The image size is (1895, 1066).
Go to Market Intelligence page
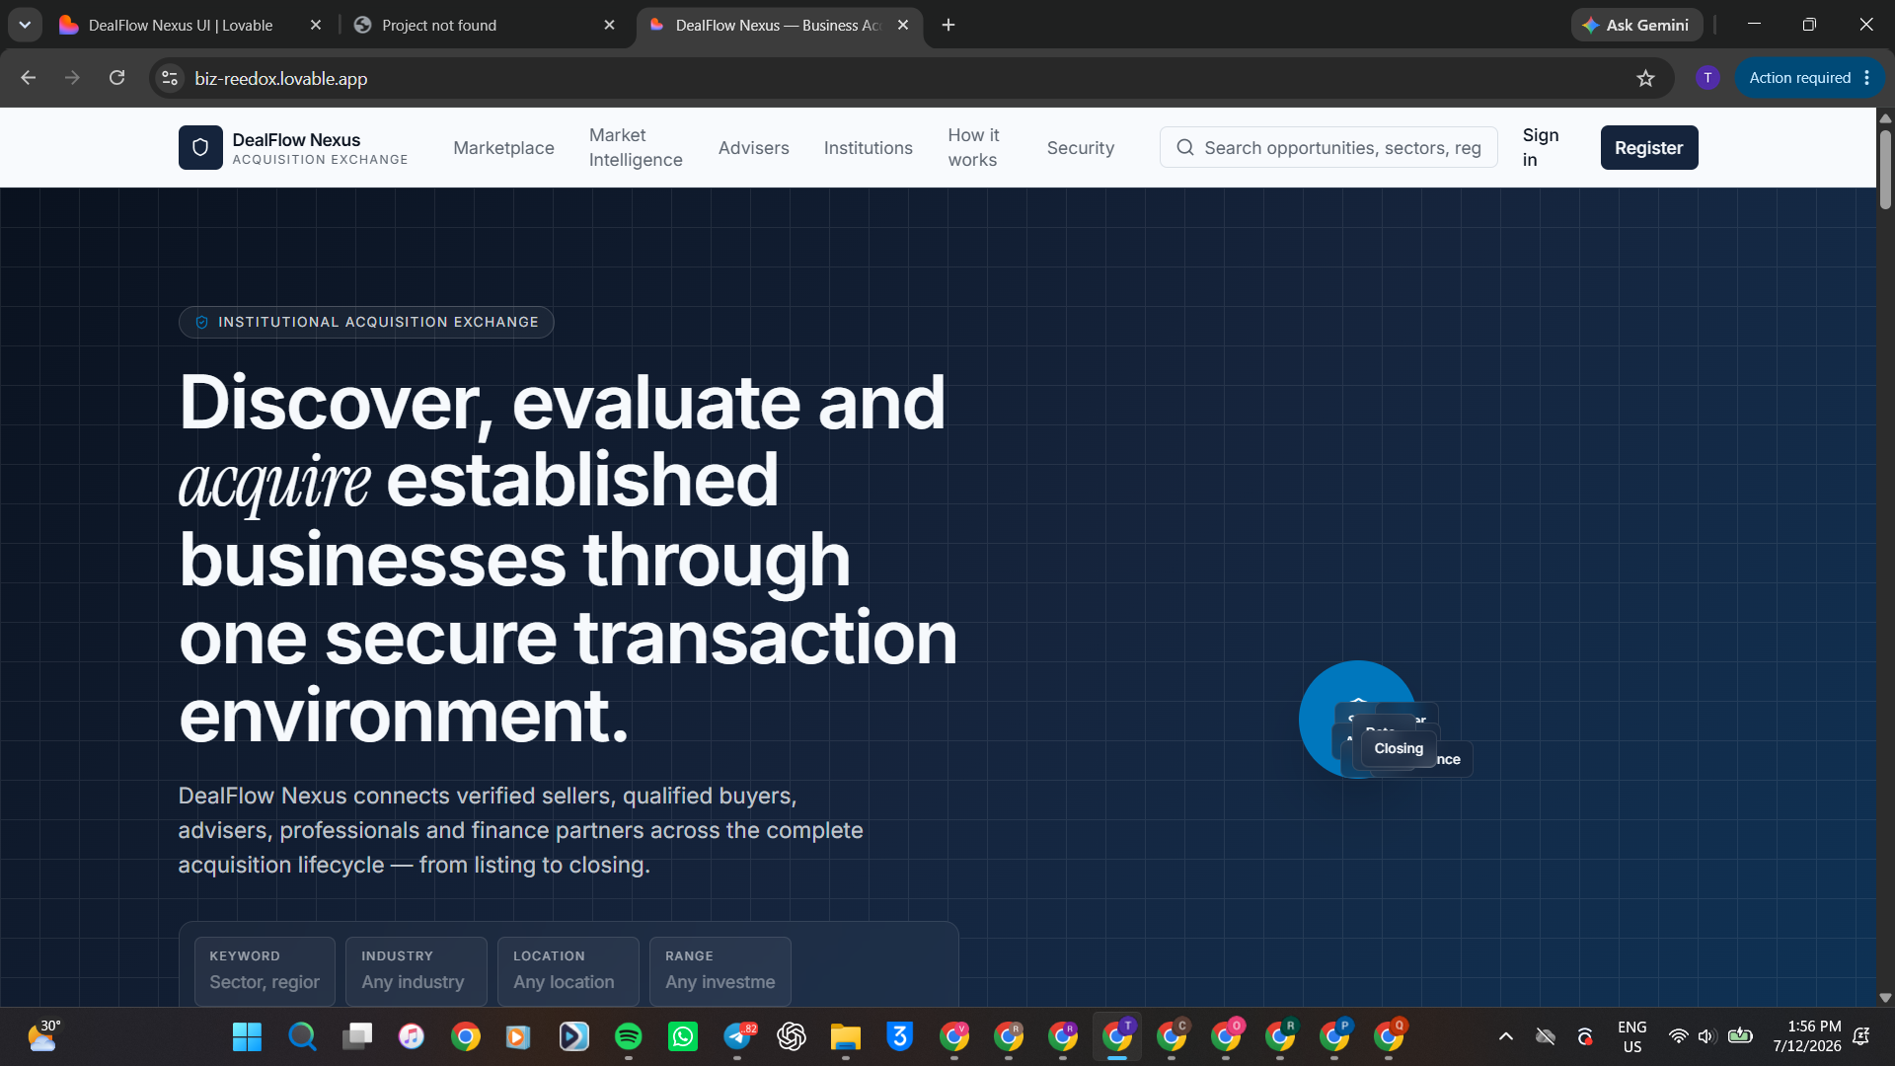636,148
